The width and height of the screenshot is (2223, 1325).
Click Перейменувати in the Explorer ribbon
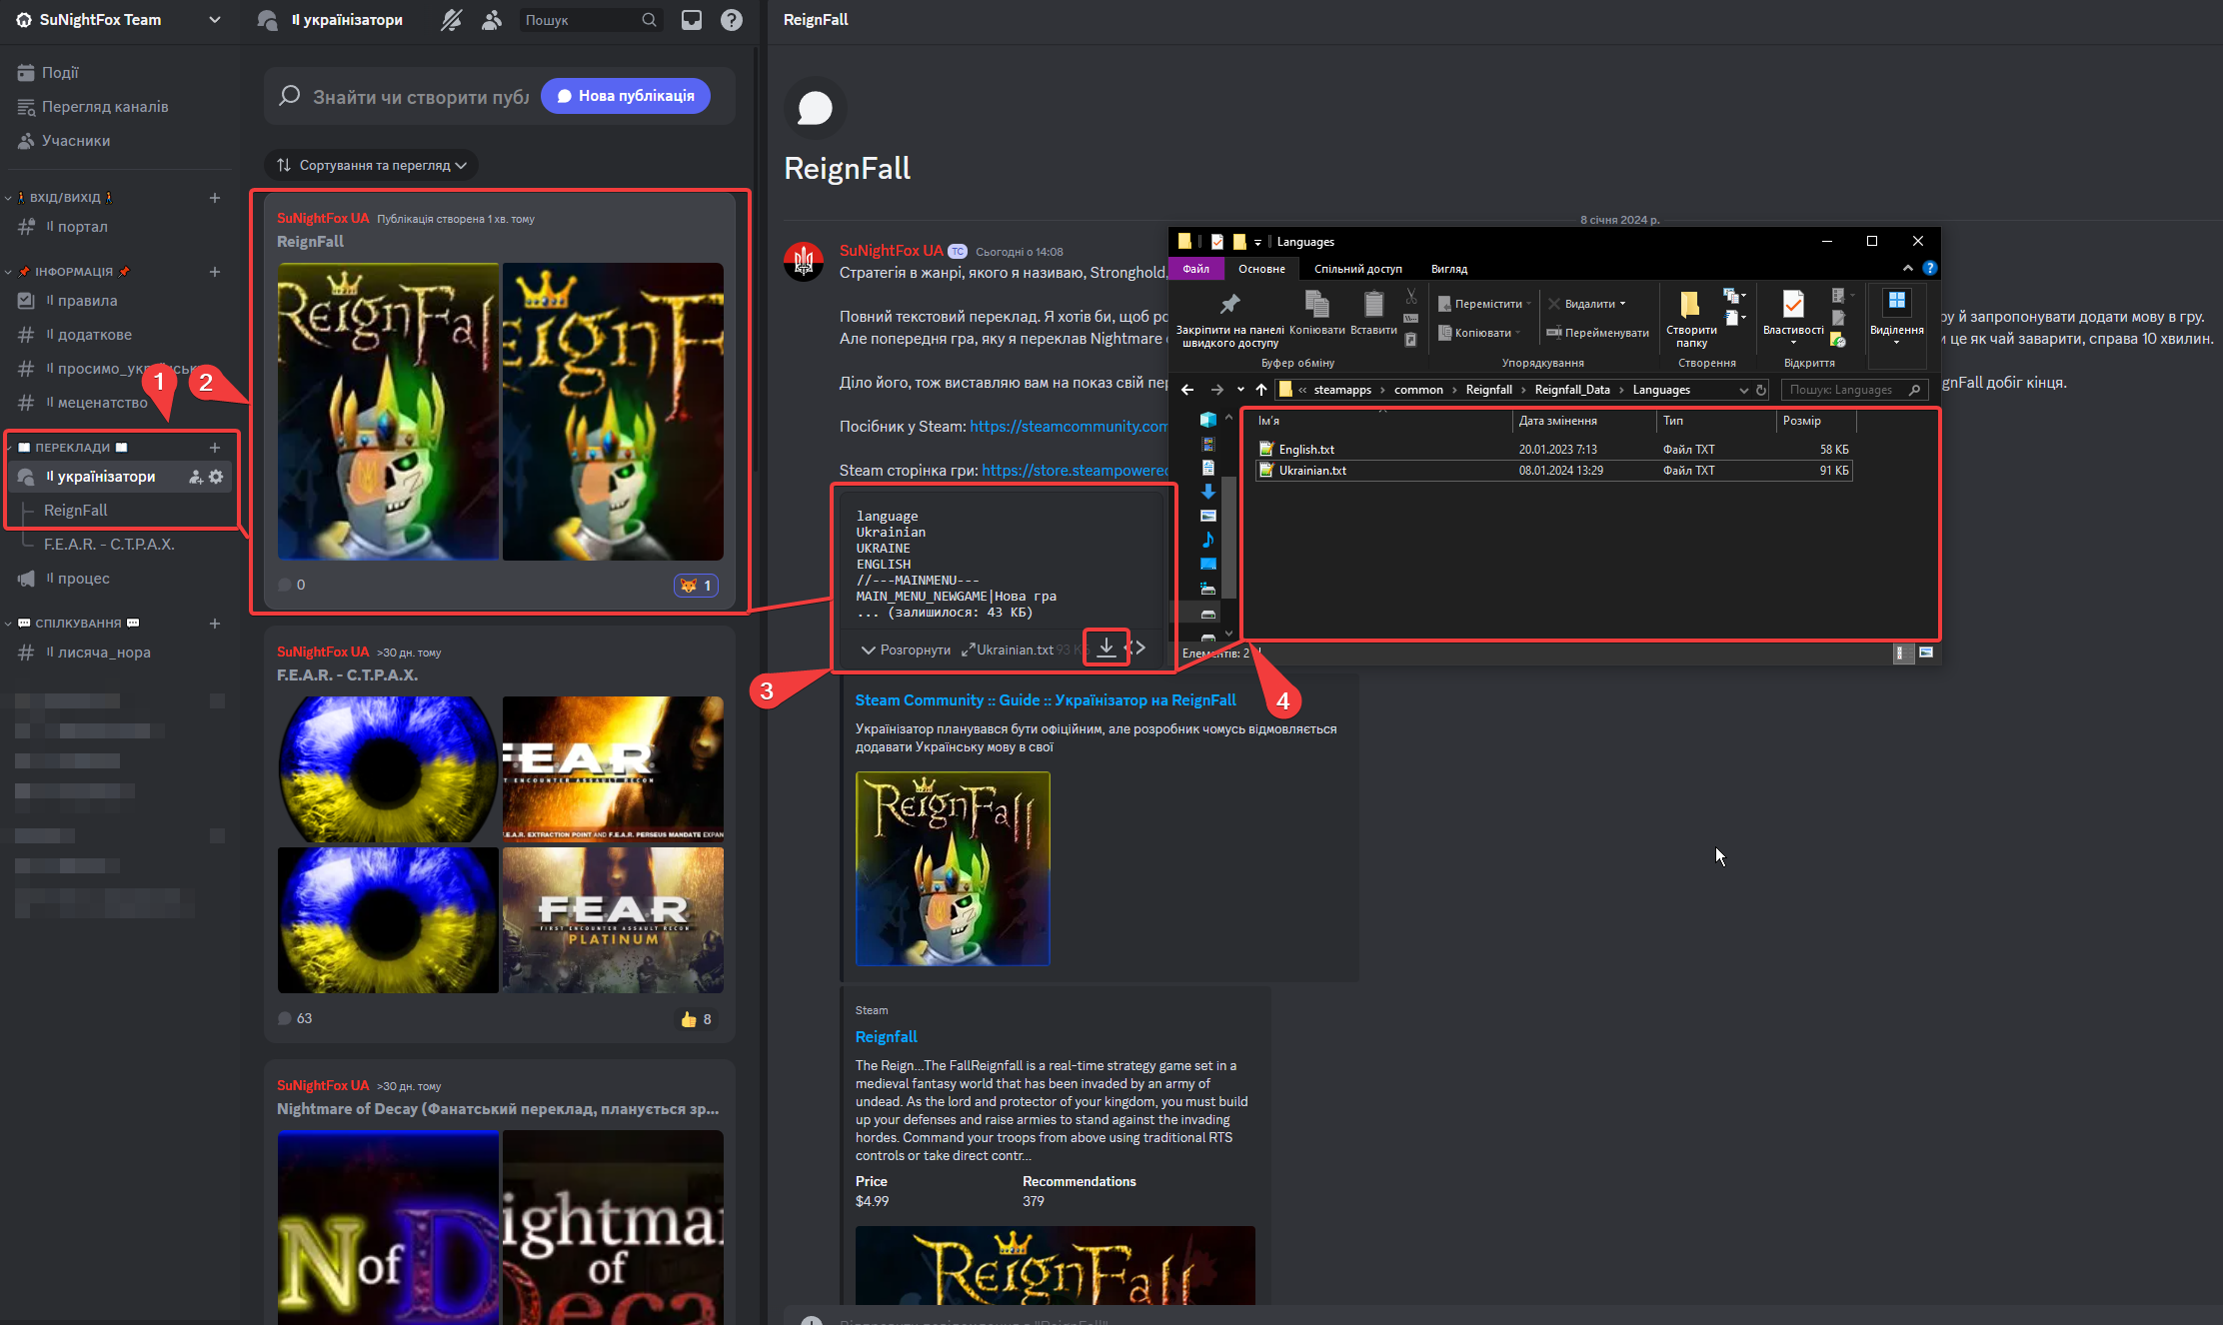click(1597, 333)
